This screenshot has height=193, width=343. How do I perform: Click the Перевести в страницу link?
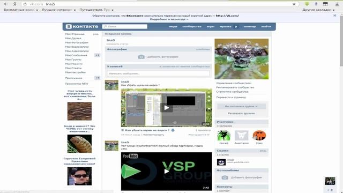(231, 97)
